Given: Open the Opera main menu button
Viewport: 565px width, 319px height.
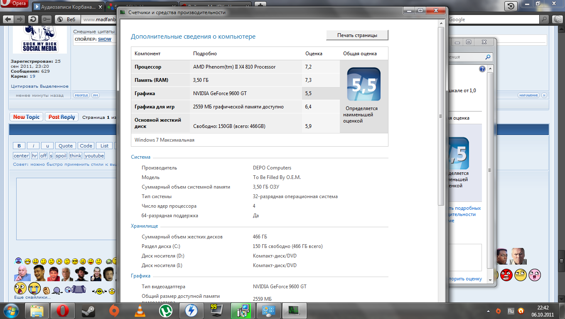Looking at the screenshot, I should tap(15, 4).
